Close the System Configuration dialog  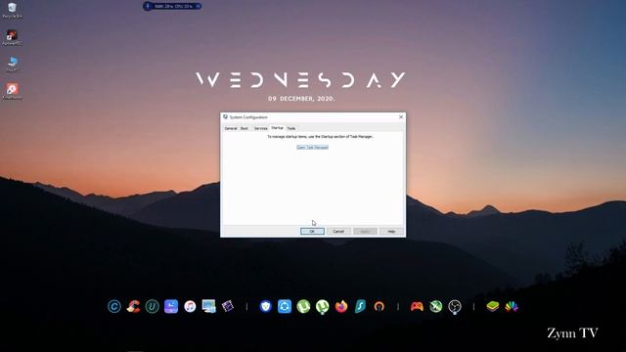401,117
